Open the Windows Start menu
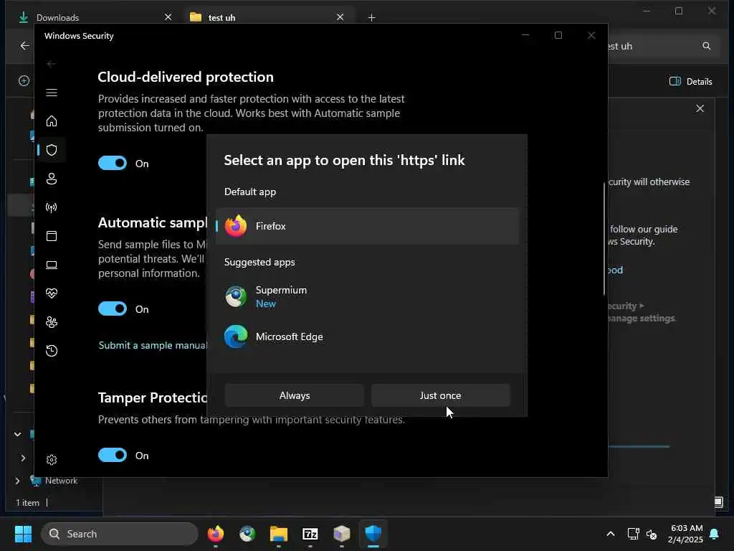Screen dimensions: 734x551 [x=23, y=534]
